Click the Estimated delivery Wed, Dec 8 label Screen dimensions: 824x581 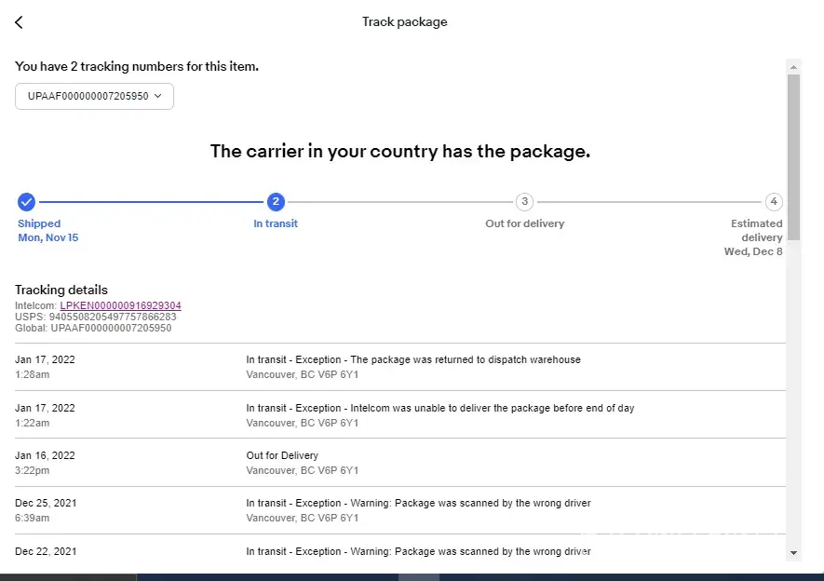[754, 237]
